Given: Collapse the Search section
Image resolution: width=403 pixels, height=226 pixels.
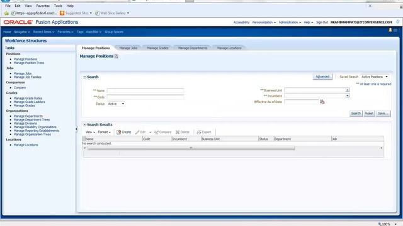Looking at the screenshot, I should (x=84, y=77).
